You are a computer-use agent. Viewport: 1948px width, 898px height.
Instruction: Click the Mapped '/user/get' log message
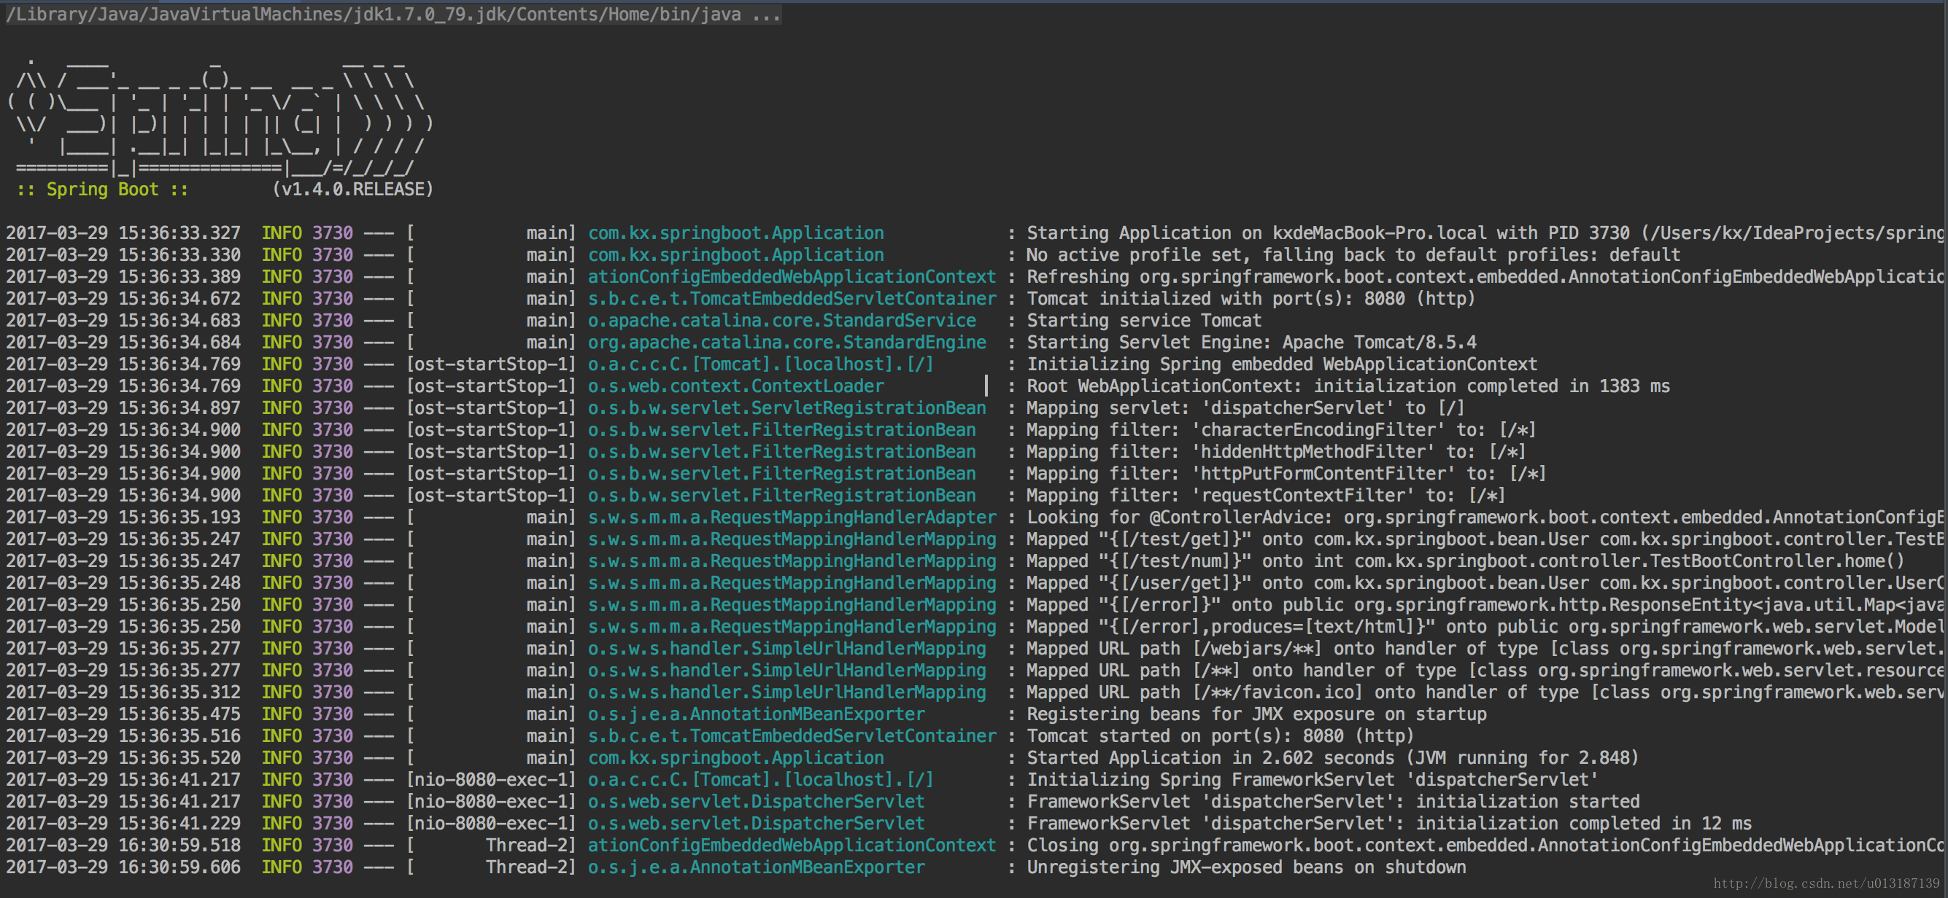click(1485, 584)
